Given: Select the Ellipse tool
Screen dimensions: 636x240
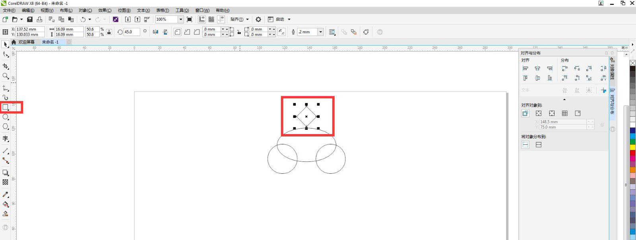Looking at the screenshot, I should pos(6,117).
